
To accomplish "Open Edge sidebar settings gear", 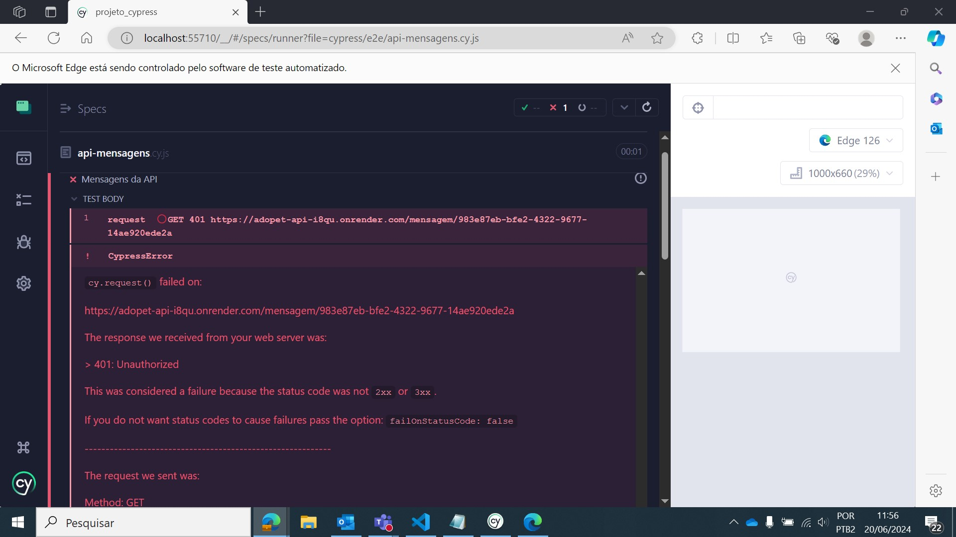I will coord(936,491).
